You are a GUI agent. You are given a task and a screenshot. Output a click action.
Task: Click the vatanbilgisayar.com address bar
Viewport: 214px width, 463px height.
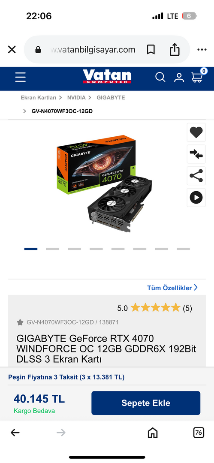click(93, 50)
